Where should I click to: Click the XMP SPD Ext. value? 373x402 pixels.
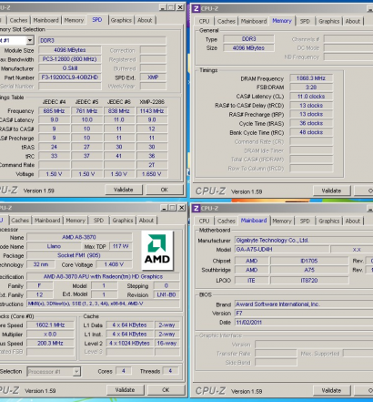click(153, 77)
